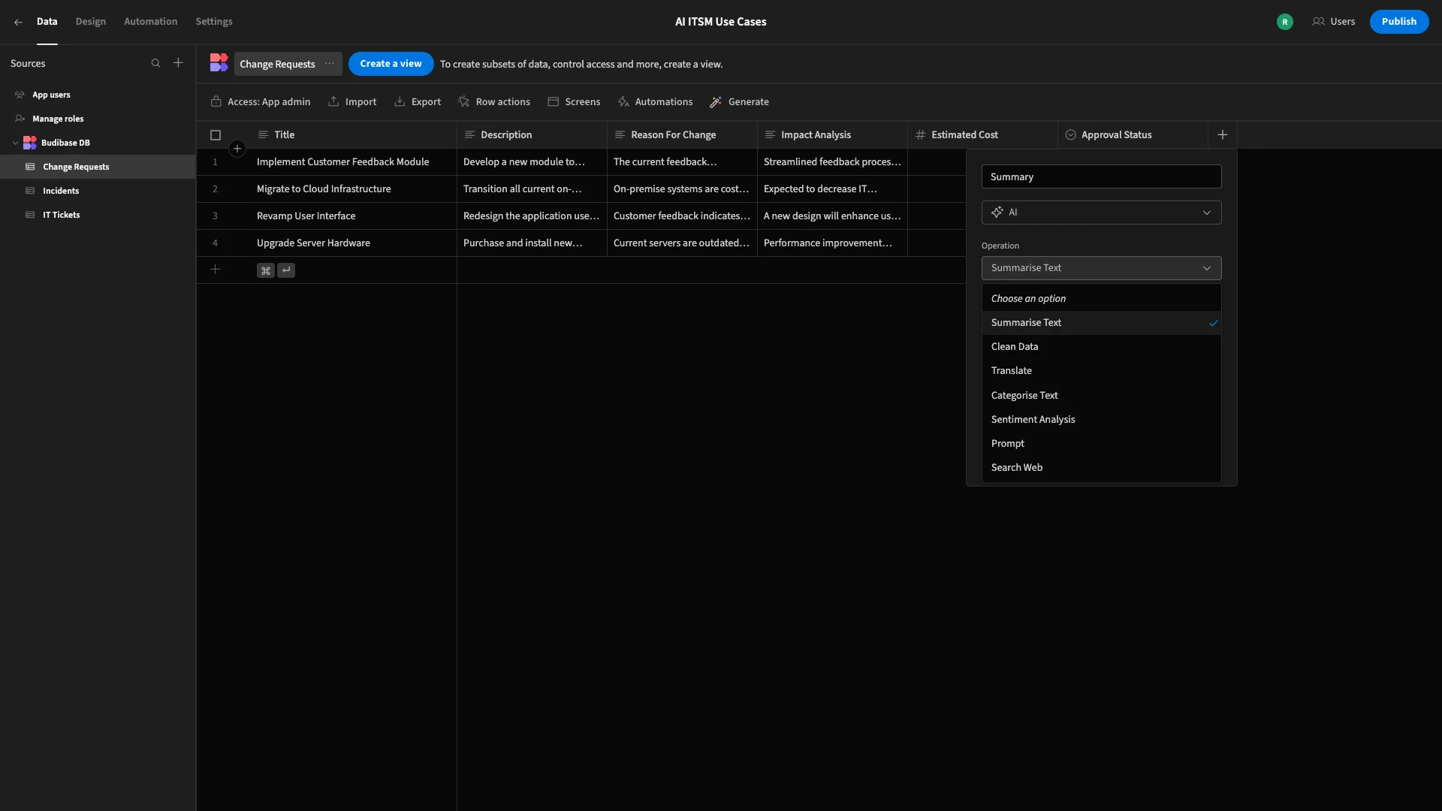1442x811 pixels.
Task: Click the Change Requests table tab
Action: 288,64
